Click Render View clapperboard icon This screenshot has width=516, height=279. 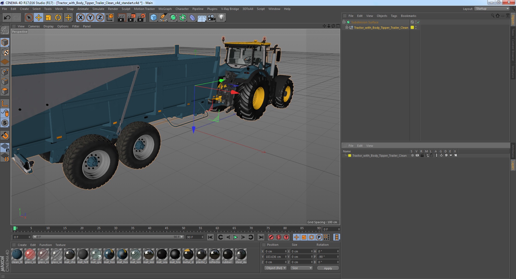pos(121,18)
